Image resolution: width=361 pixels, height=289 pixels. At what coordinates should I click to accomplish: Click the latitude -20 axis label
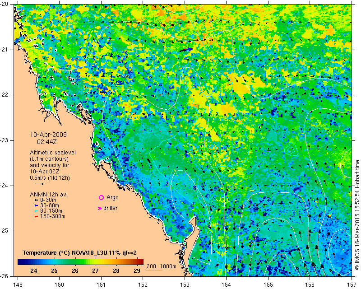click(x=4, y=4)
